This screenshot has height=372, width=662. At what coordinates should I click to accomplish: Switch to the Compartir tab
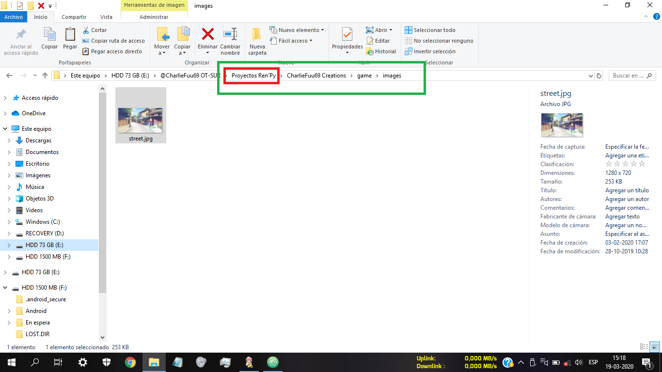tap(74, 17)
